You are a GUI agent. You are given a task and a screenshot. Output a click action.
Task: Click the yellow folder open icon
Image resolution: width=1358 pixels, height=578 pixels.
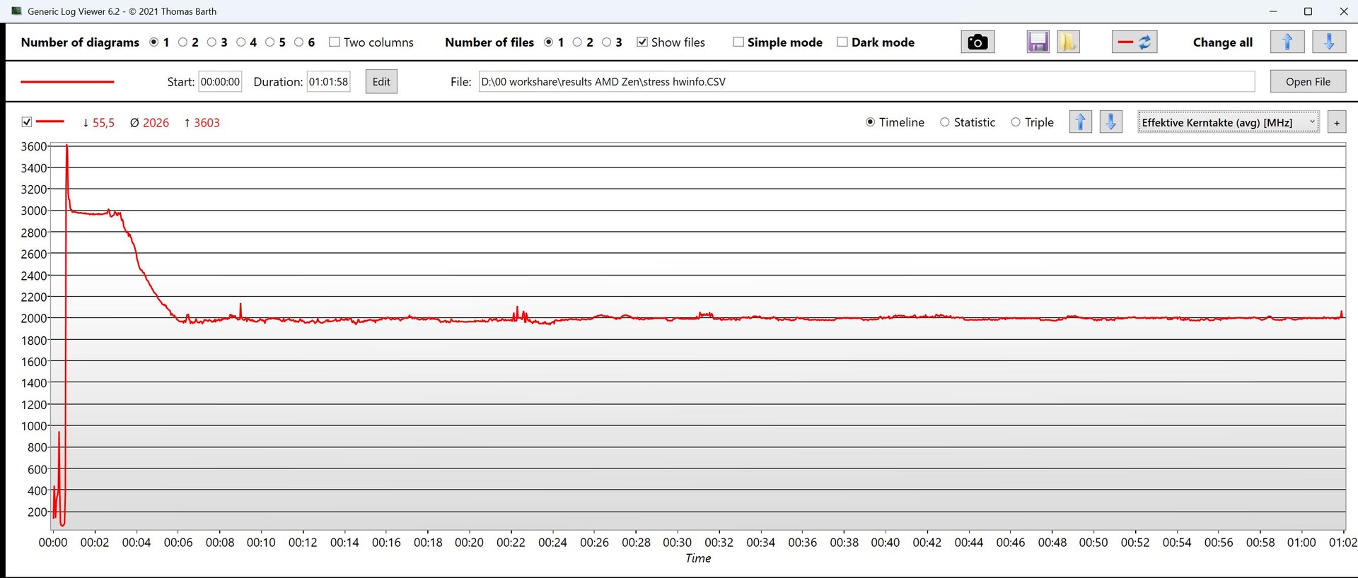point(1067,42)
